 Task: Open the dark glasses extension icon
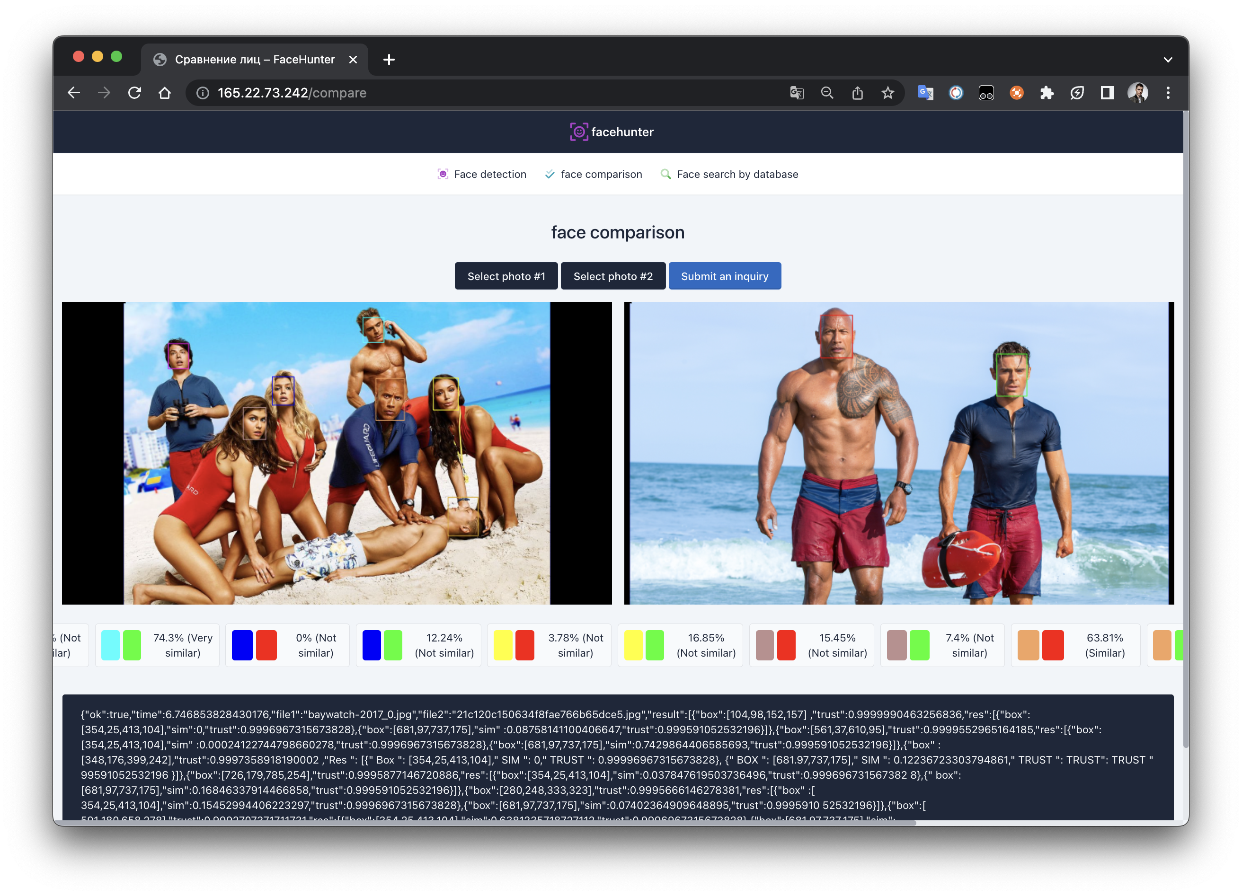(986, 93)
